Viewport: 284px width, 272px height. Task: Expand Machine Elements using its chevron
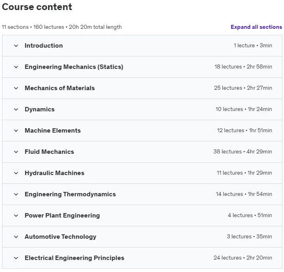[16, 131]
